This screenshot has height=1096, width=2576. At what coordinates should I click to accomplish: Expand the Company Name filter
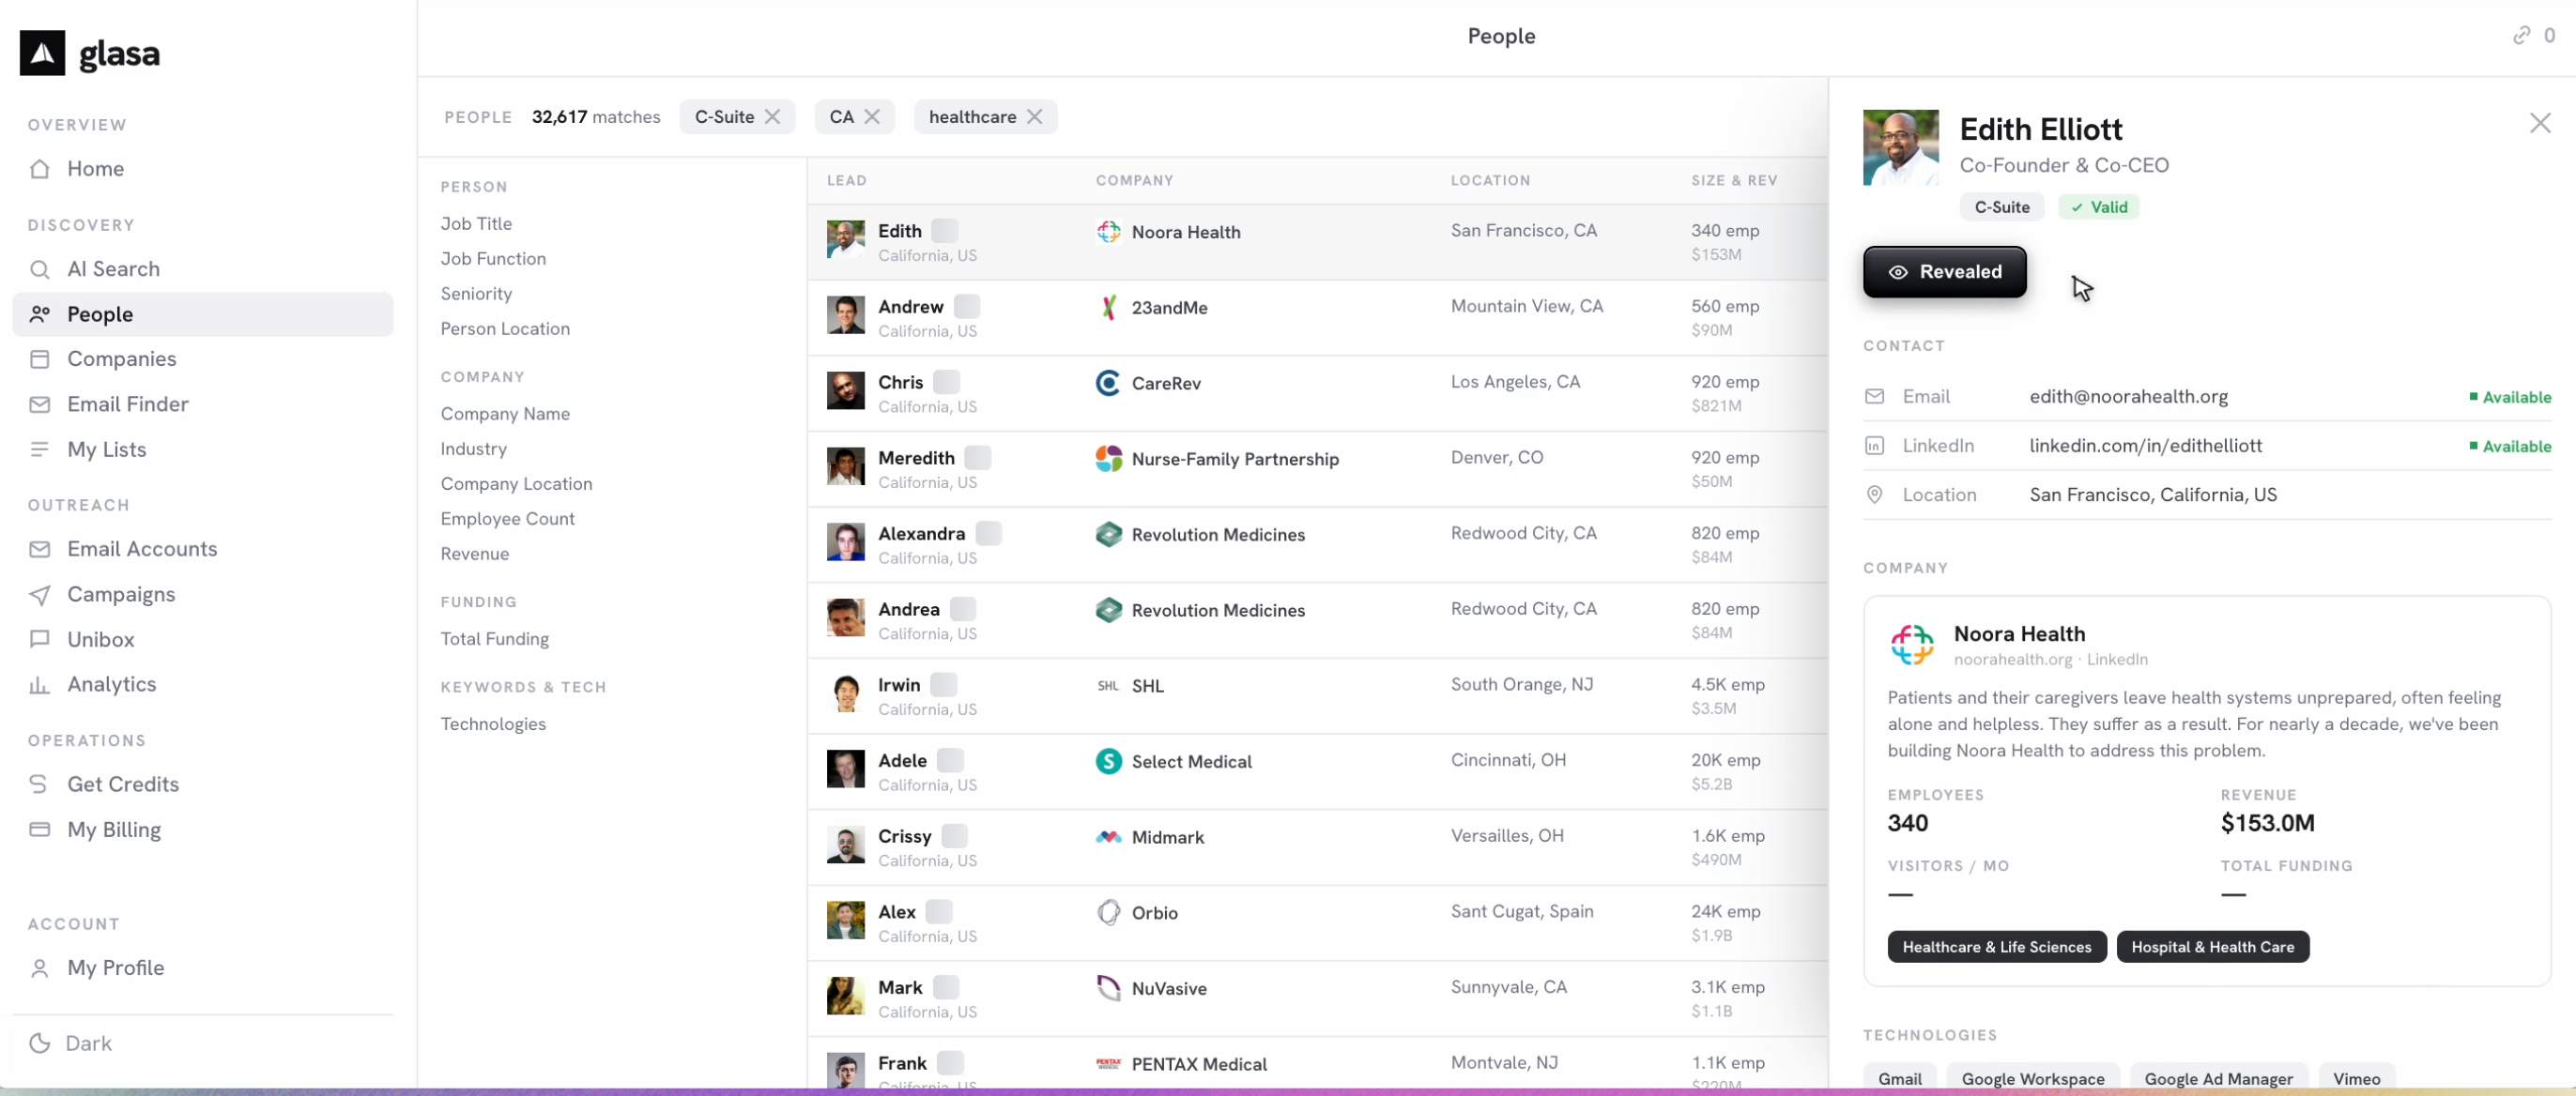[505, 414]
